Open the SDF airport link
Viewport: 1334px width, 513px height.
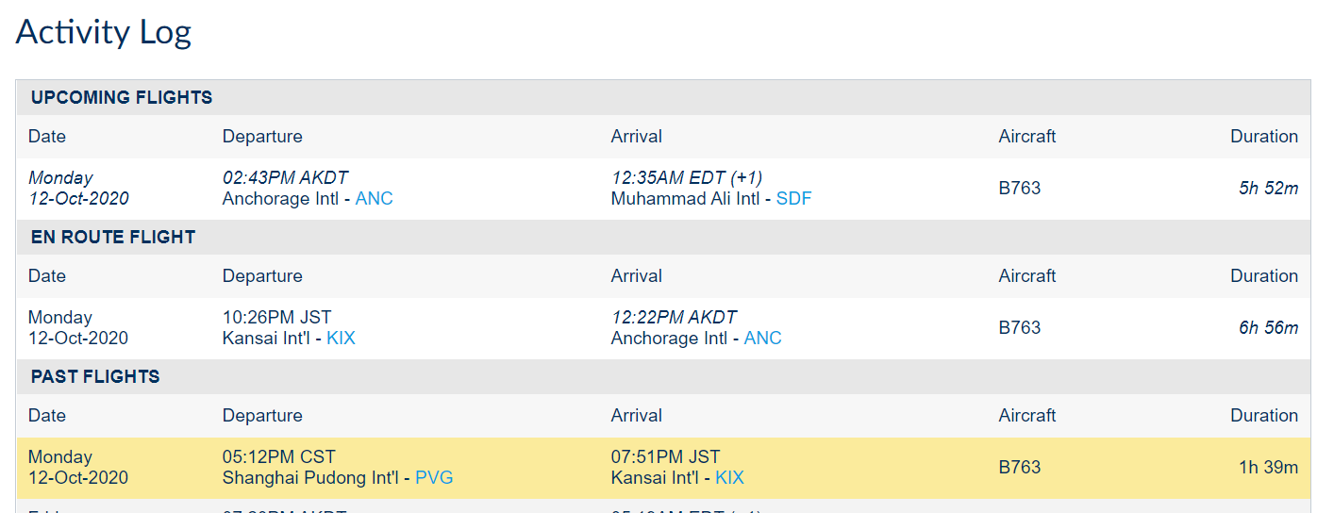point(793,199)
